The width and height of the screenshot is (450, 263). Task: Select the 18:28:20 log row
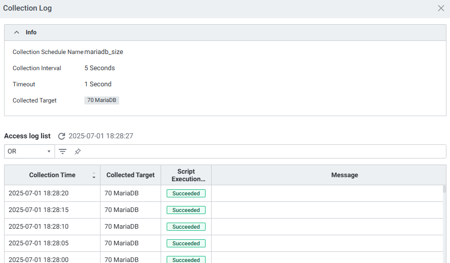coord(38,193)
